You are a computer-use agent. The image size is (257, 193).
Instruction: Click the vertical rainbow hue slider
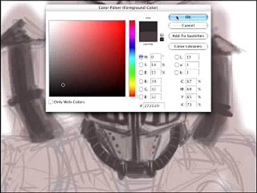click(132, 58)
